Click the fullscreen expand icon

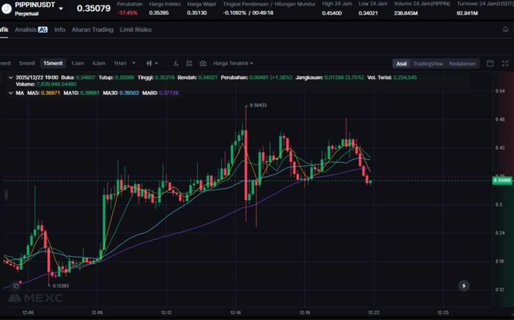click(505, 63)
